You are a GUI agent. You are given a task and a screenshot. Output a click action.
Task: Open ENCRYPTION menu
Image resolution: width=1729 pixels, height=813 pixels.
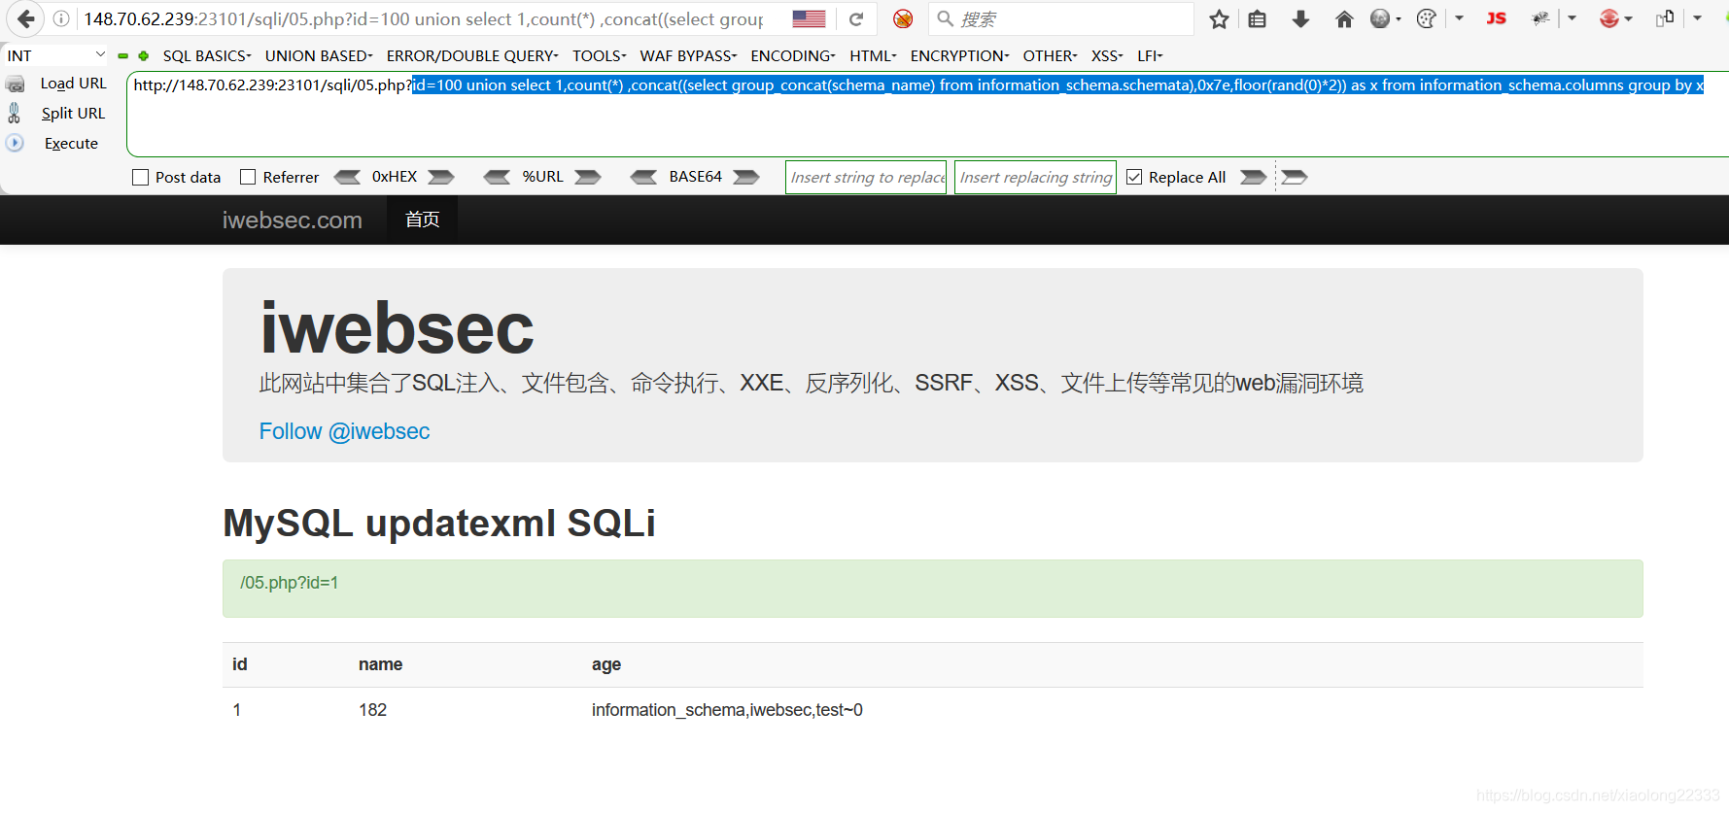coord(959,56)
